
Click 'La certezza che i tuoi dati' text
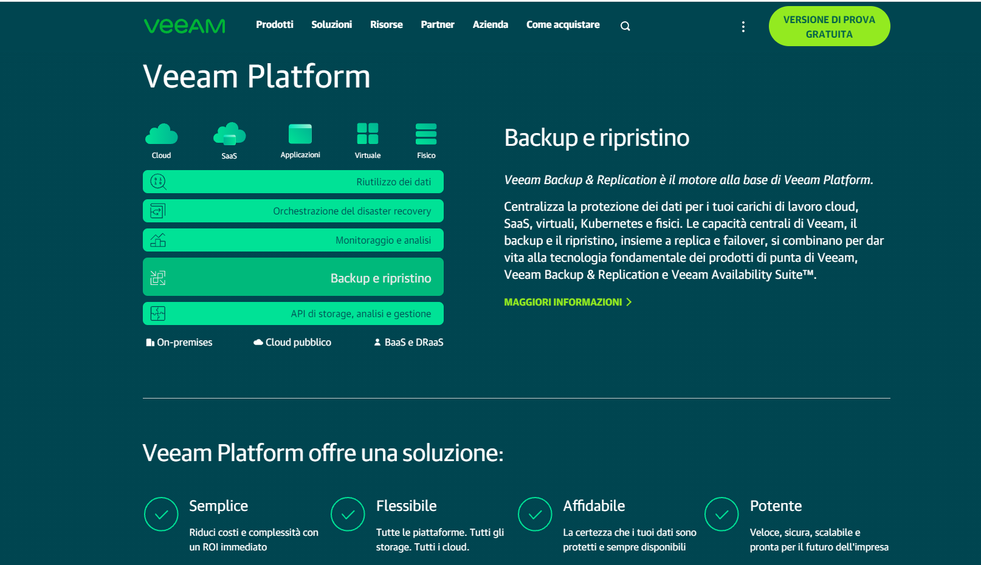coord(630,539)
